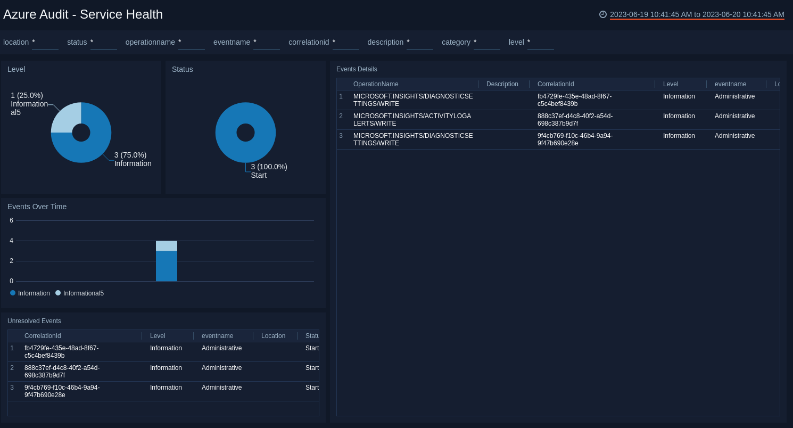Image resolution: width=793 pixels, height=428 pixels.
Task: Click the category filter field
Action: point(487,42)
